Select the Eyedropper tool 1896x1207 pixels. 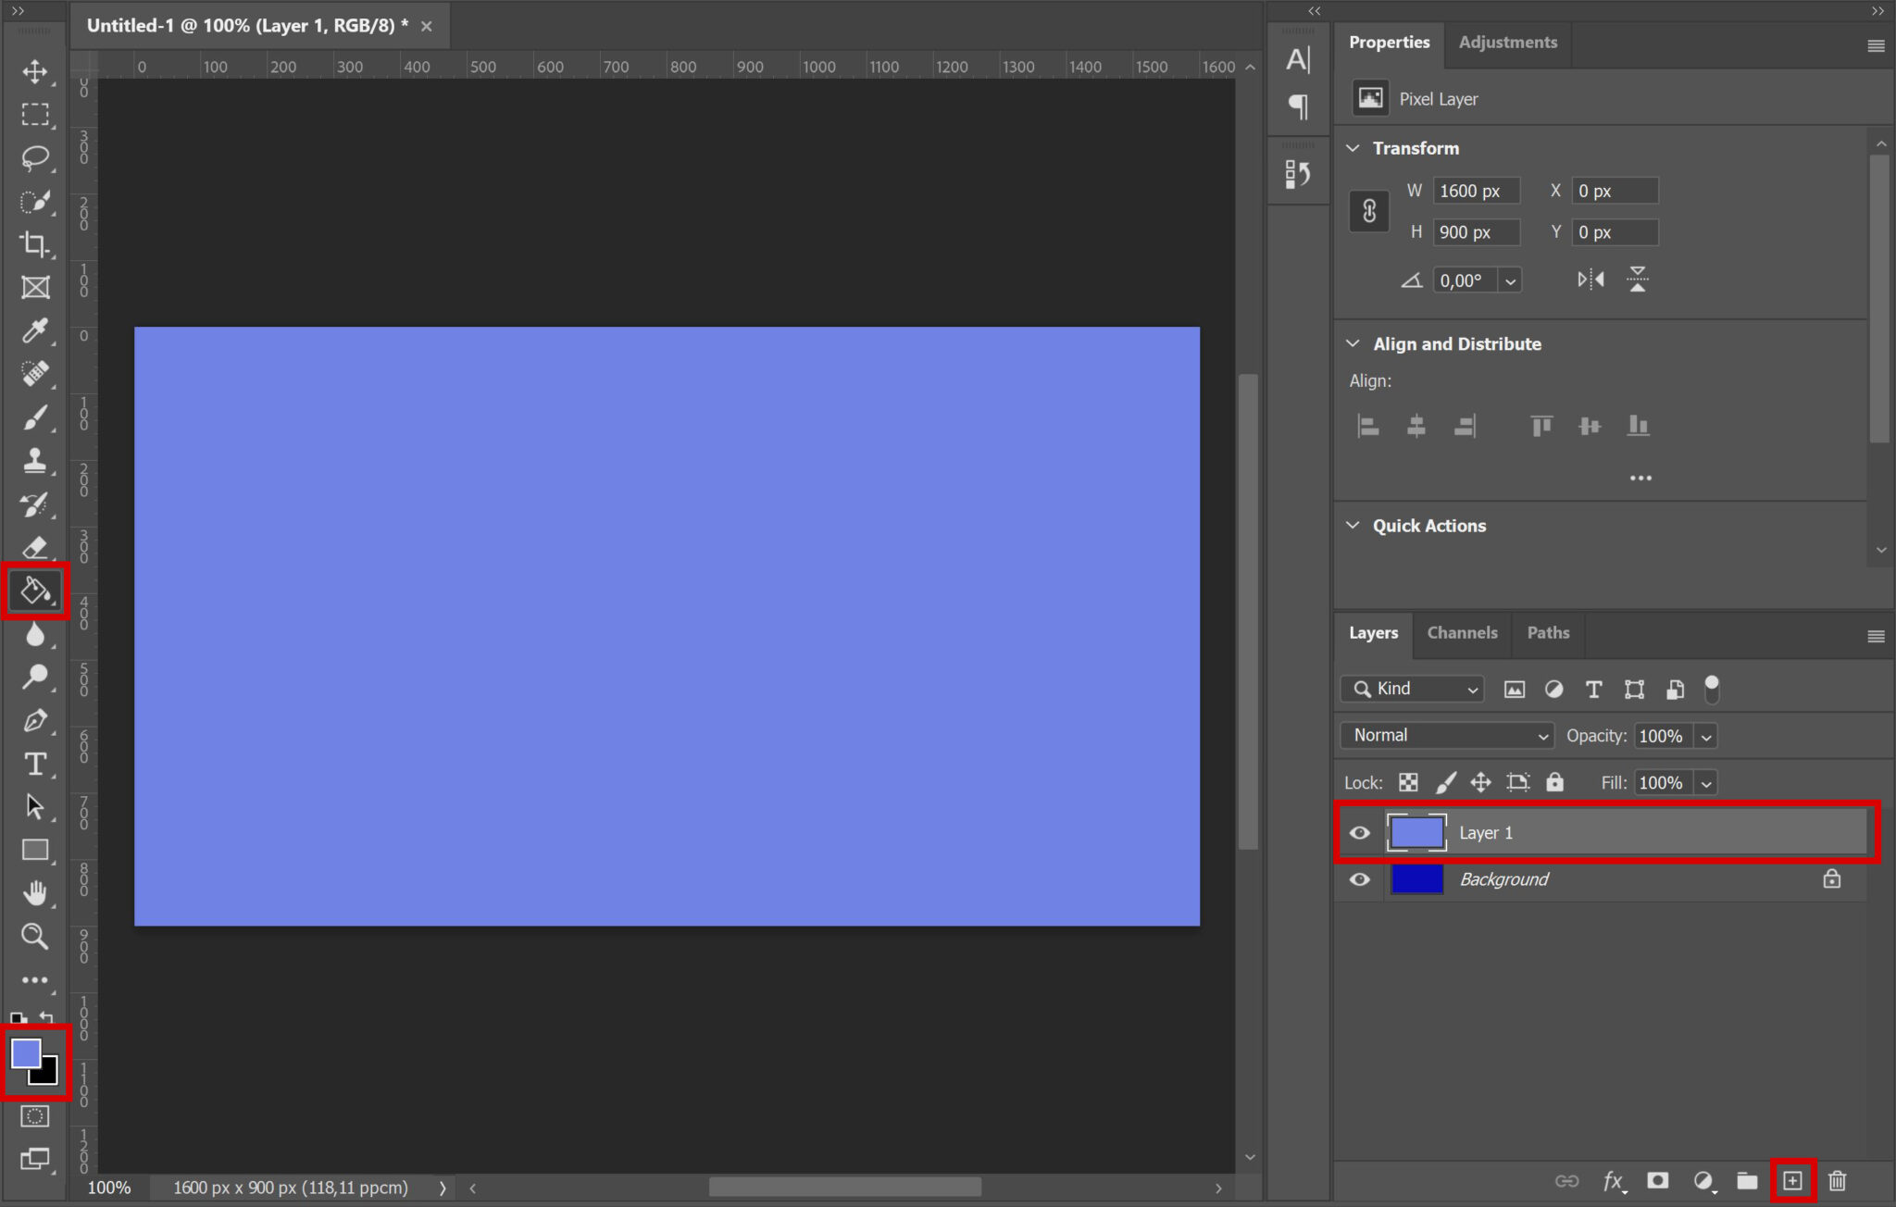pyautogui.click(x=34, y=330)
